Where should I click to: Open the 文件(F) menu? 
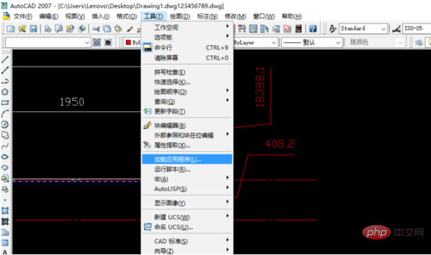[x=23, y=17]
